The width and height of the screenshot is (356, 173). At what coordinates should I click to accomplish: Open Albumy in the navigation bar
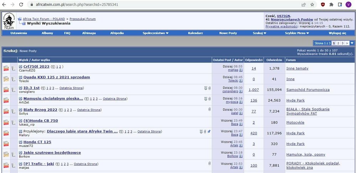(47, 33)
